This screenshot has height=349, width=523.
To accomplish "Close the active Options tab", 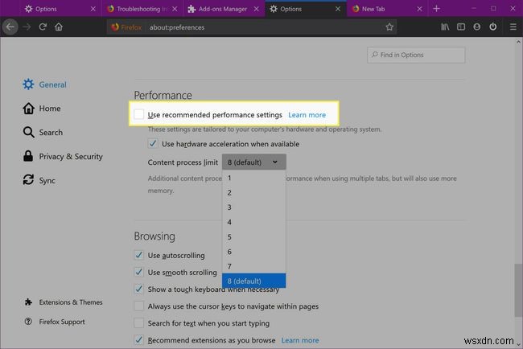I will pyautogui.click(x=338, y=9).
